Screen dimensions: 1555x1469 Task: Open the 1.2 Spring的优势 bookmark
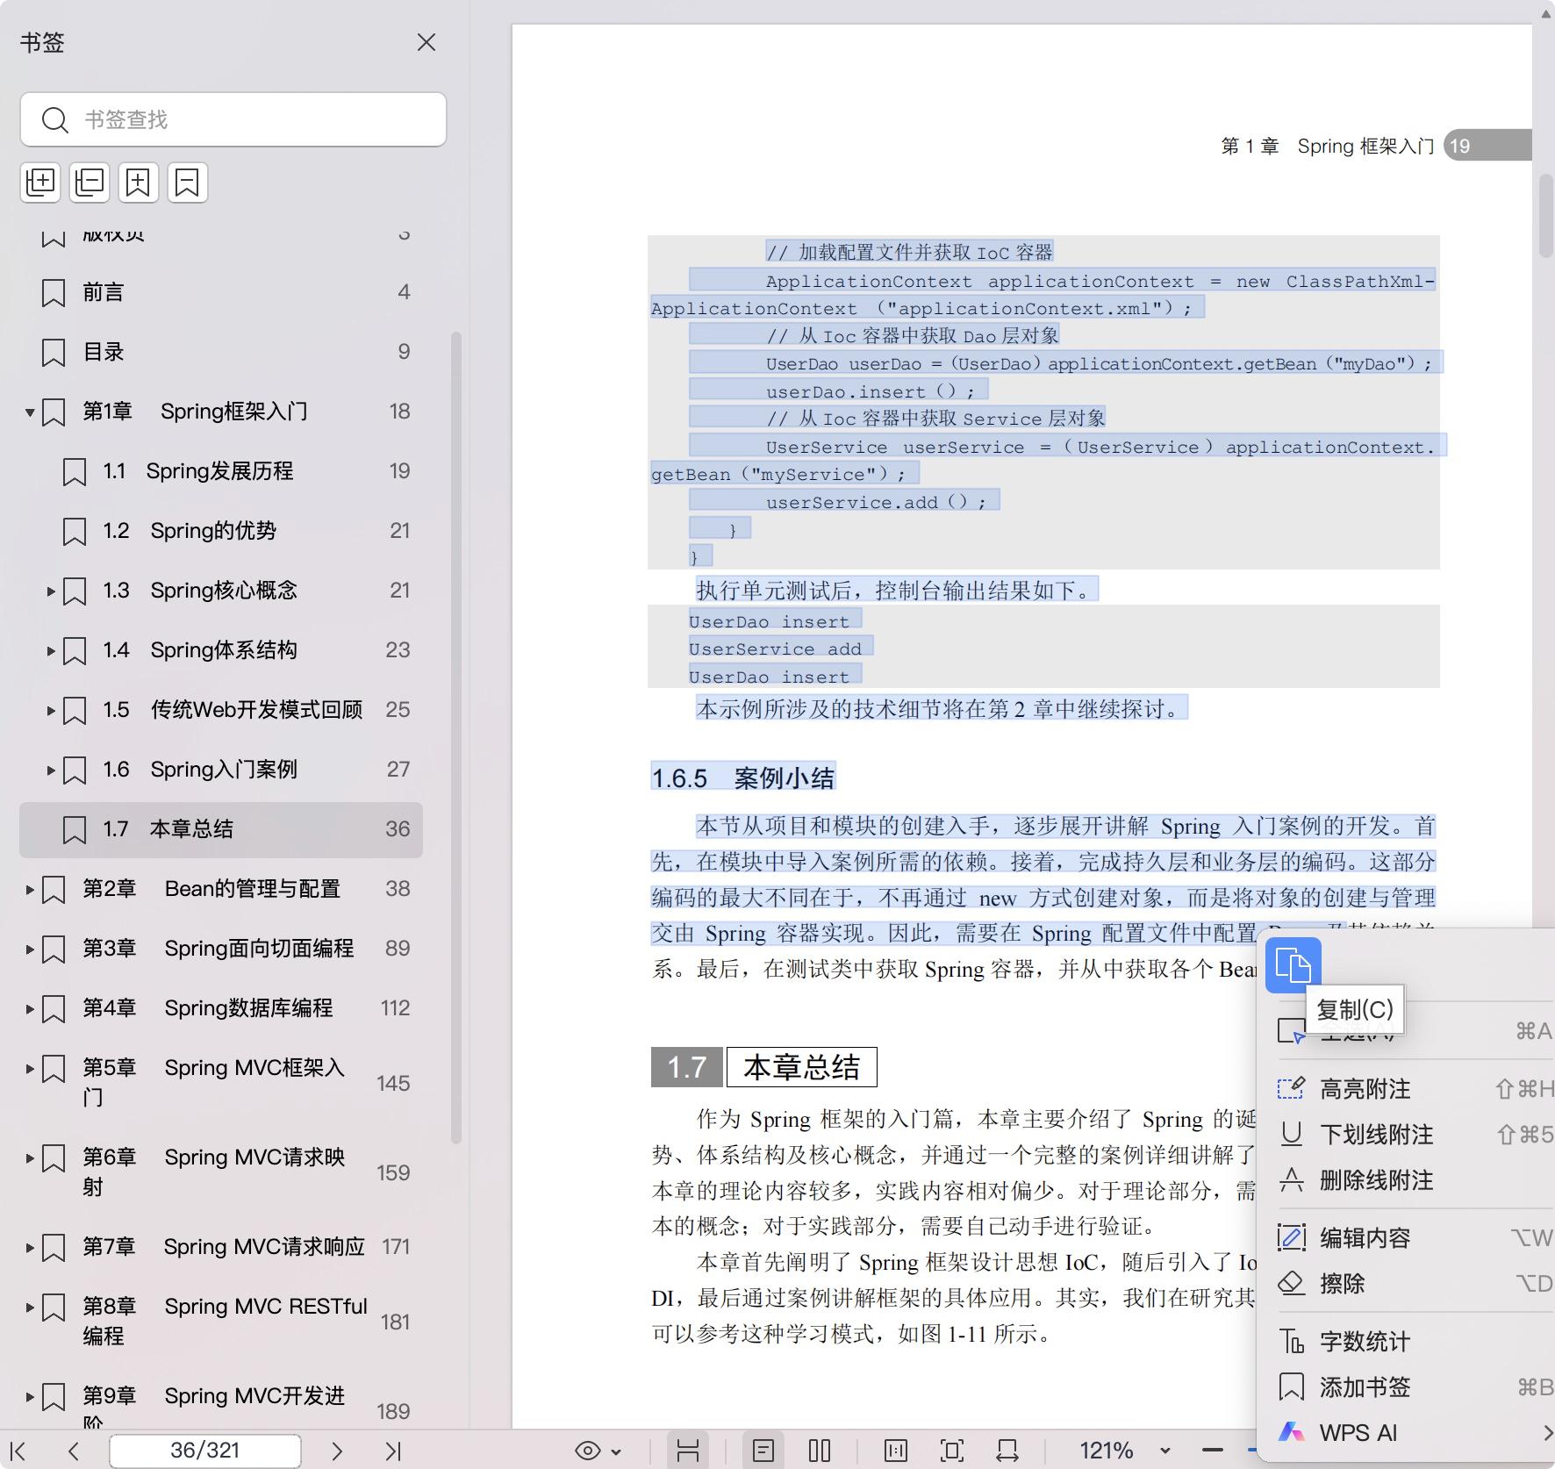[x=212, y=531]
